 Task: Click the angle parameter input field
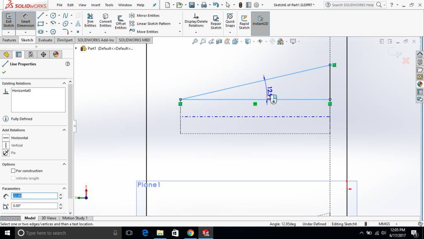pos(34,206)
